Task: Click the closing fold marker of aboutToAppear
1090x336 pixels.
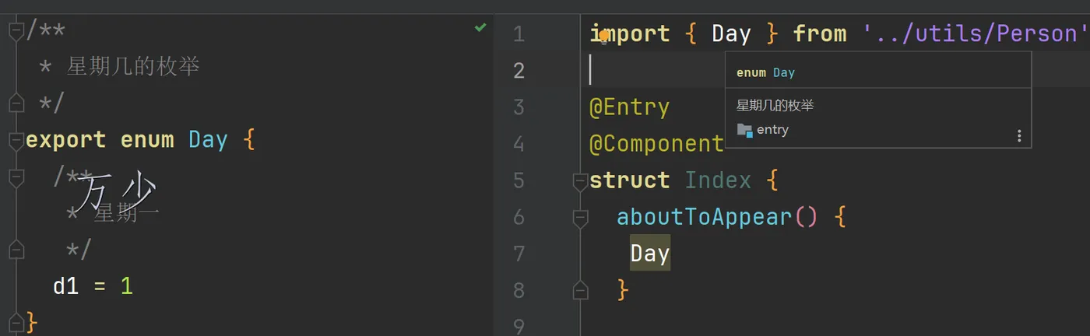Action: tap(579, 291)
